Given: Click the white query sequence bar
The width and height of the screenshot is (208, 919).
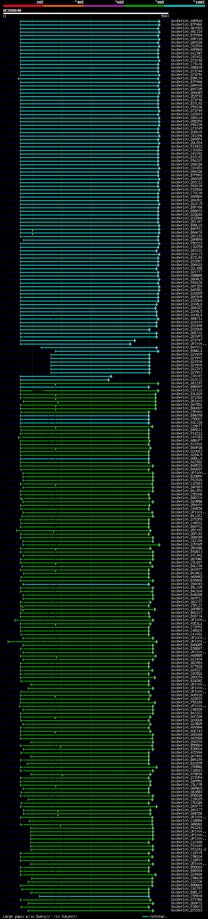Looking at the screenshot, I should coord(86,14).
